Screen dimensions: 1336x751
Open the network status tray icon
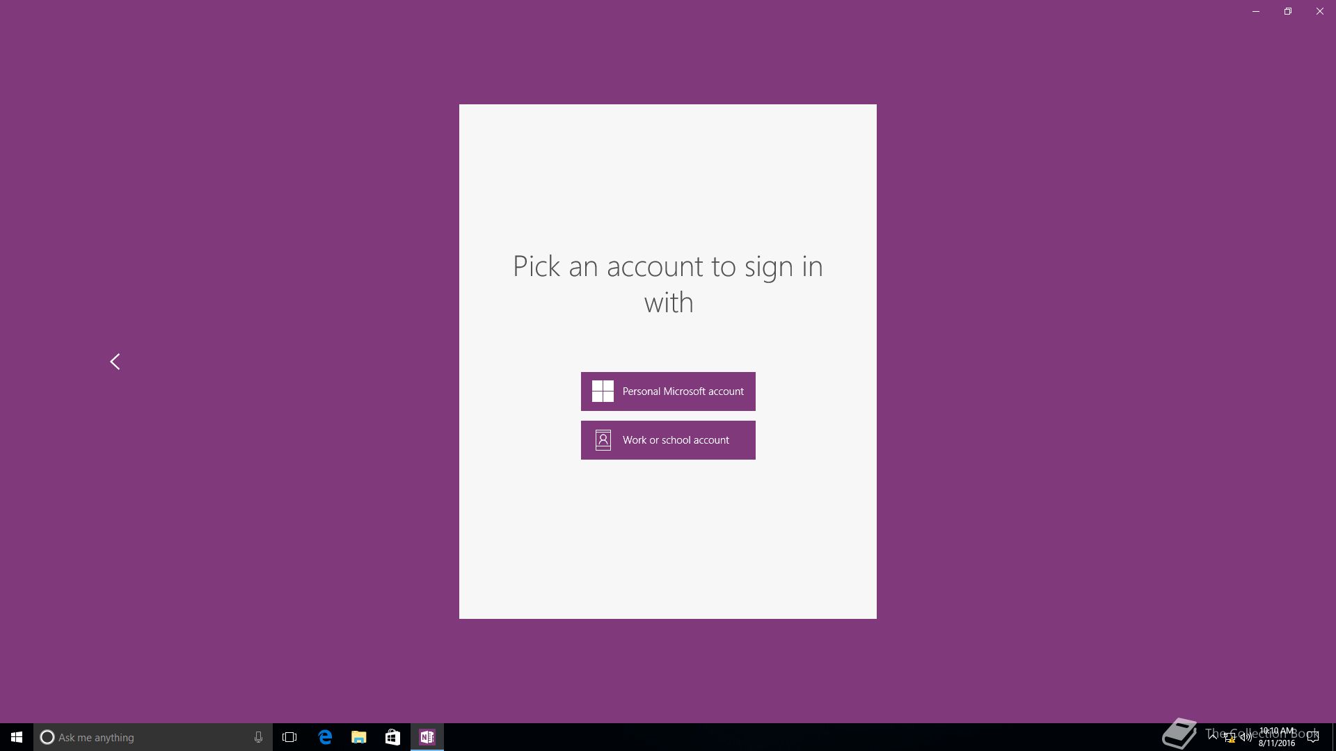coord(1230,738)
